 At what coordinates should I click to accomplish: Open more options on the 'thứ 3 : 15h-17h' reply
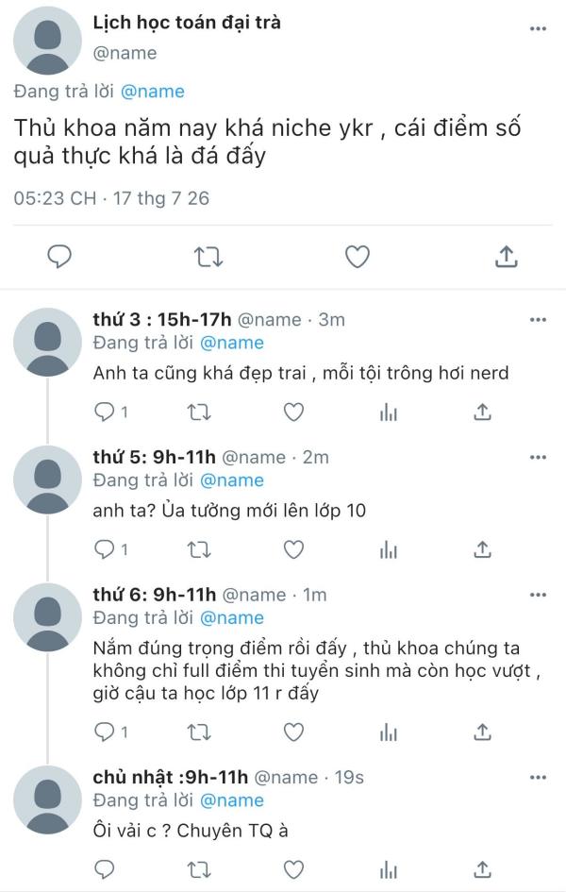[538, 320]
